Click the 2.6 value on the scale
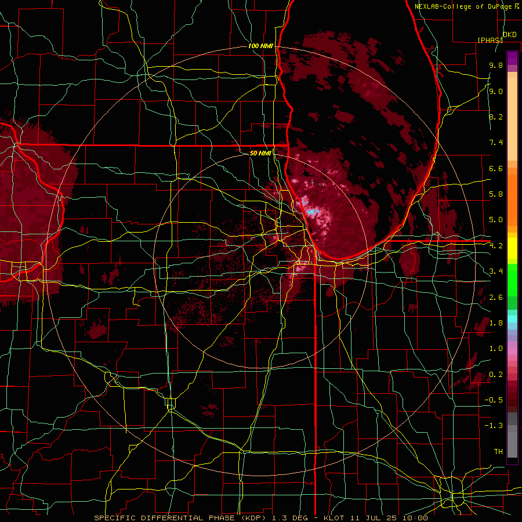Screen dimensions: 522x522 click(x=496, y=298)
